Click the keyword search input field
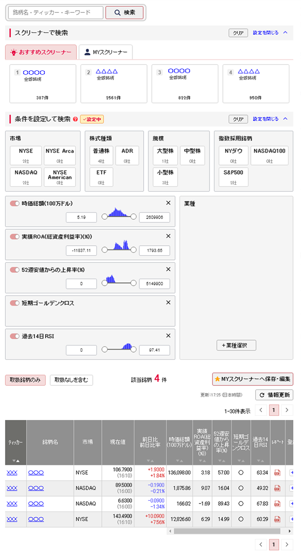The height and width of the screenshot is (556, 301). click(x=55, y=12)
